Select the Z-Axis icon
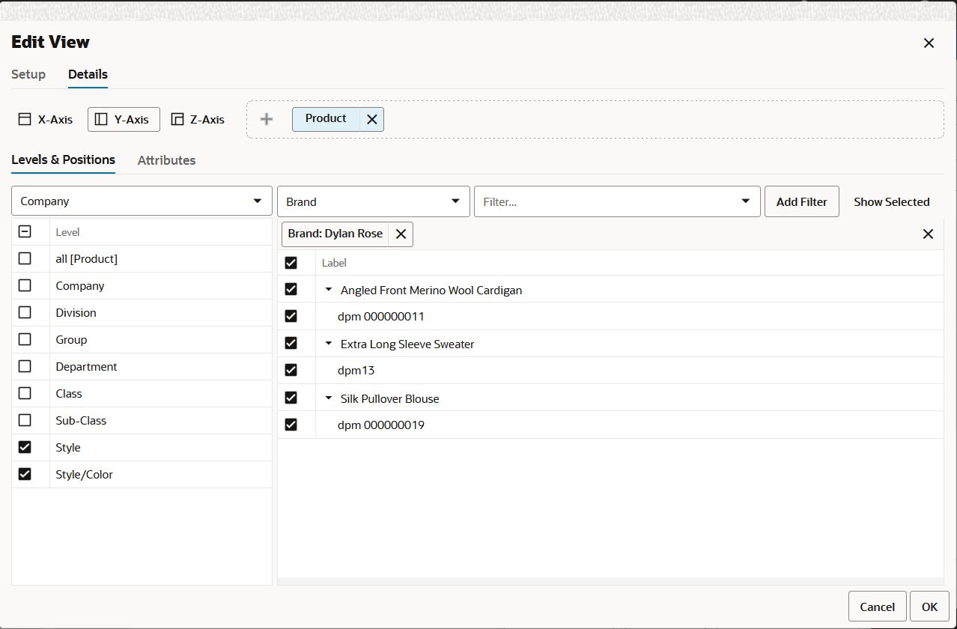 pos(177,119)
